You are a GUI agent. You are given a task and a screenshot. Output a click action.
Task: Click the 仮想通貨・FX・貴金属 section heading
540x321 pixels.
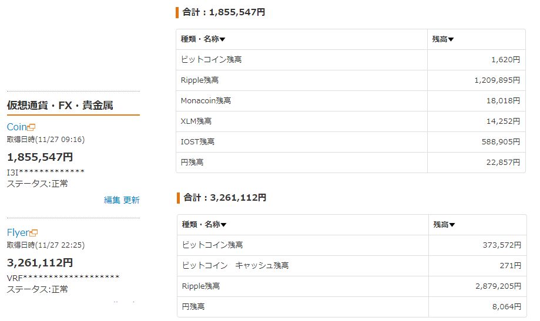coord(60,106)
